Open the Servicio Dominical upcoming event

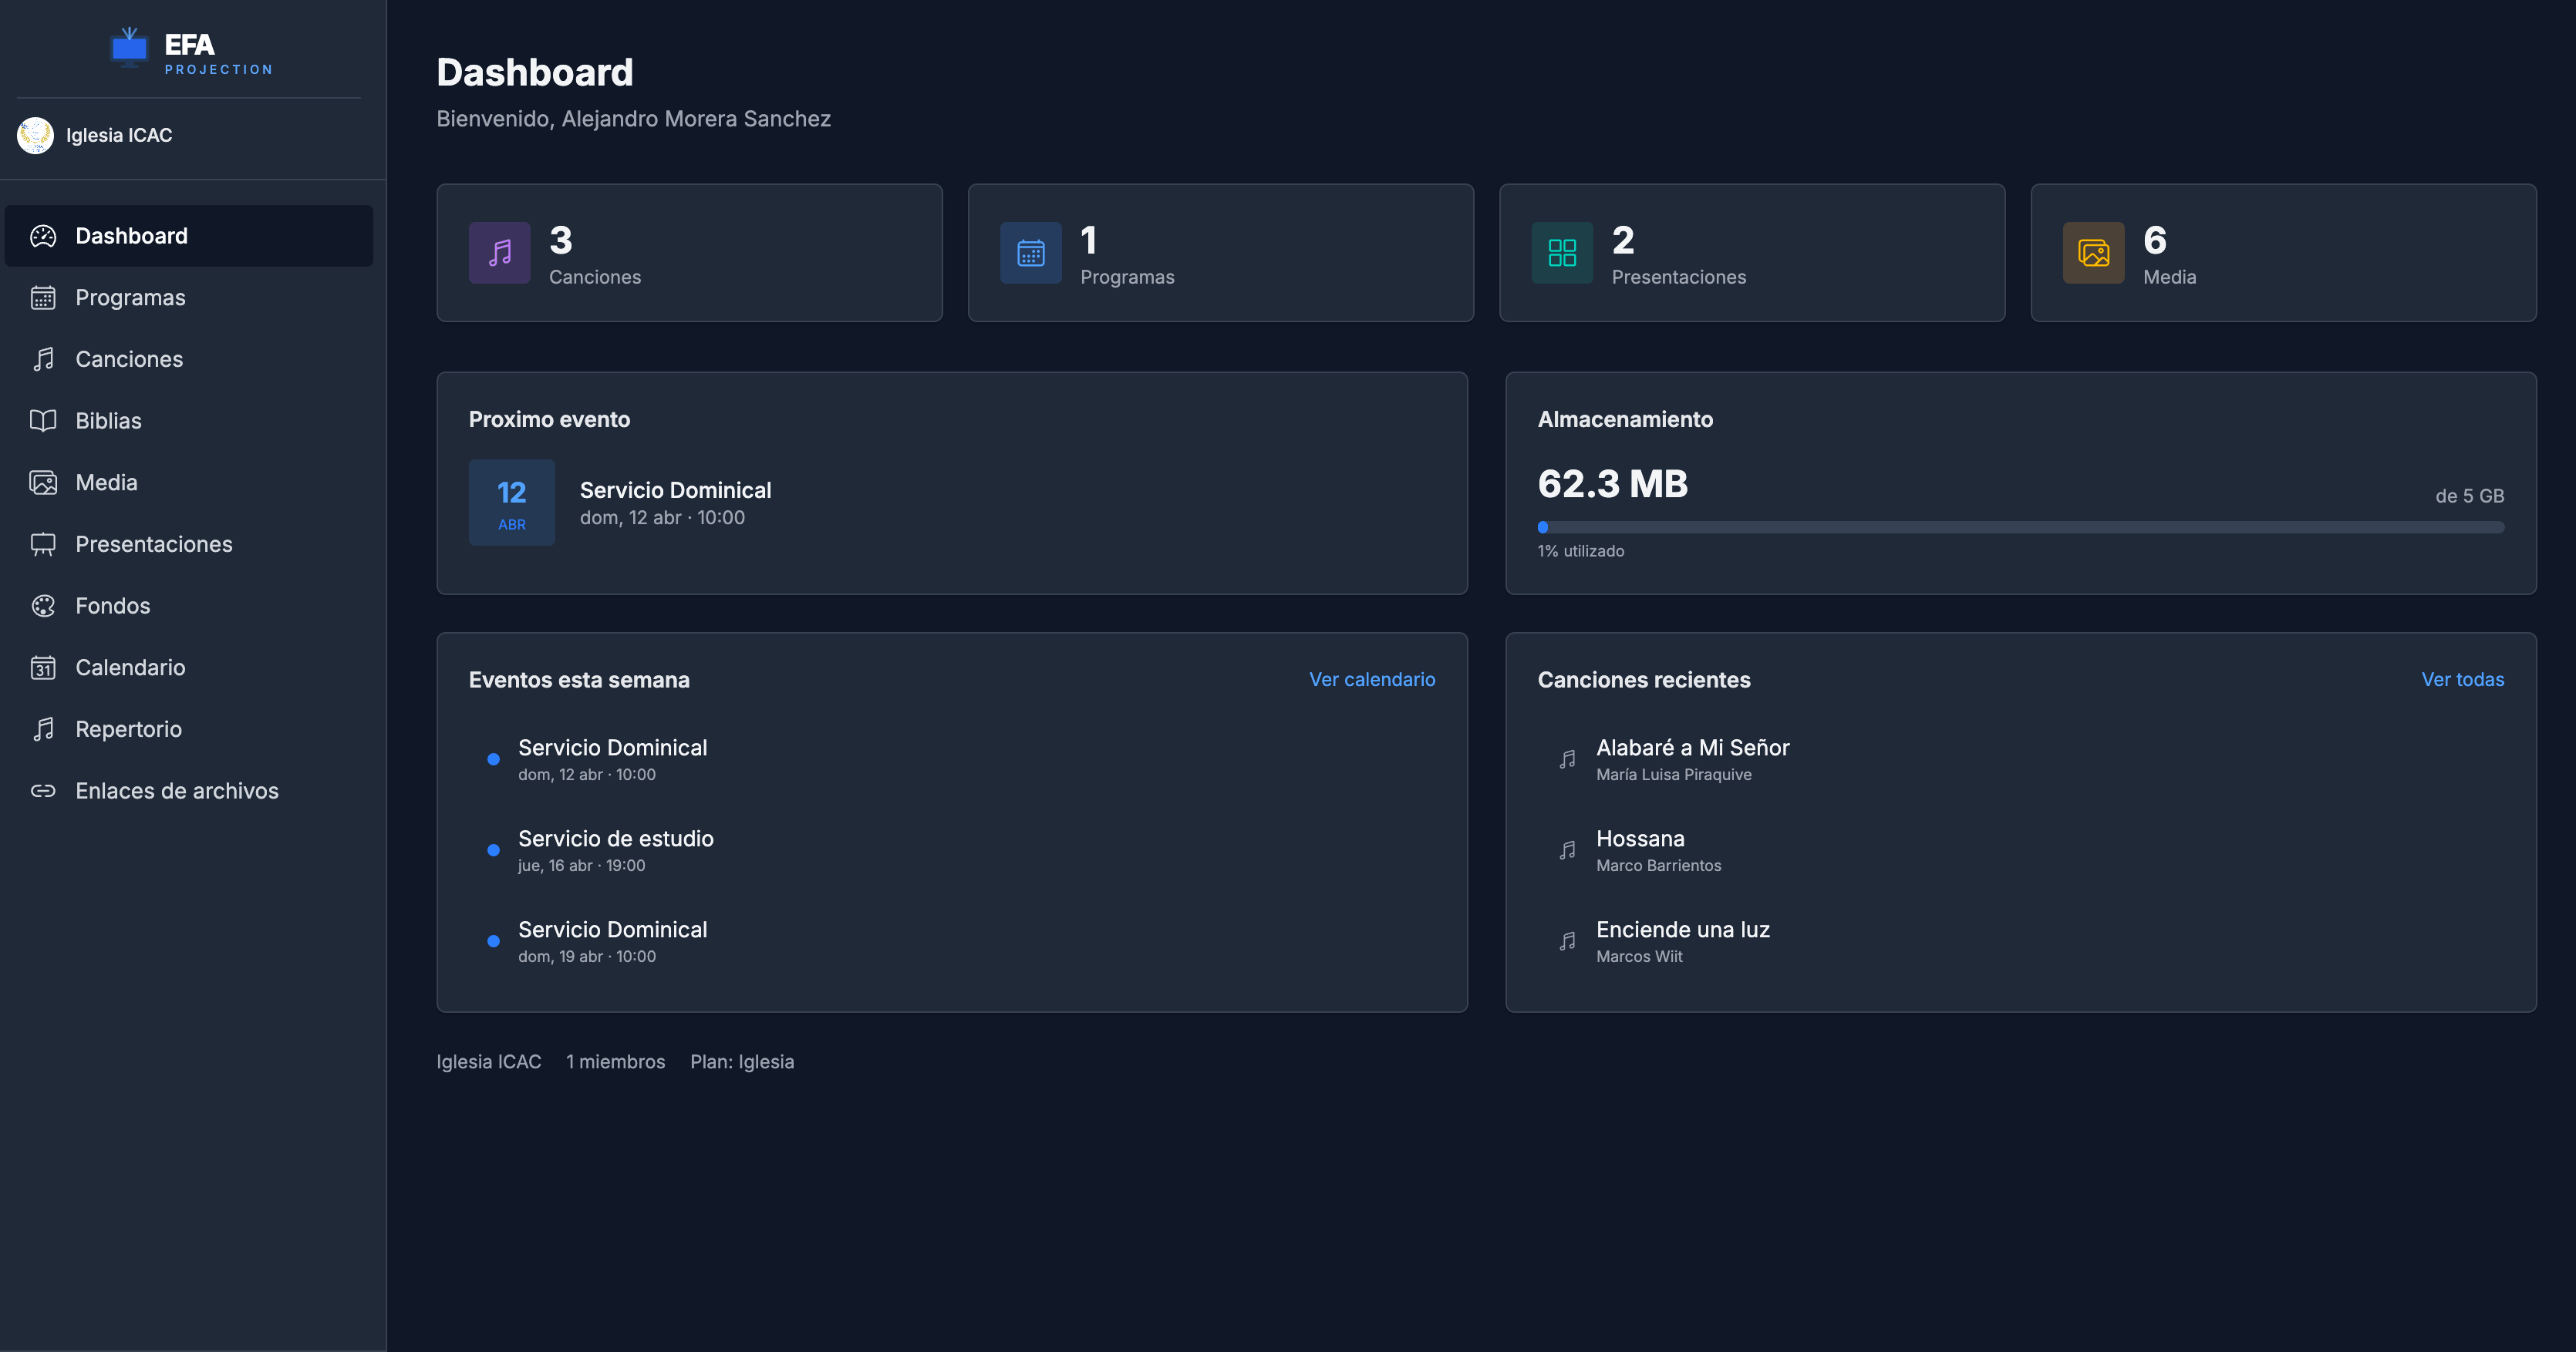tap(675, 489)
